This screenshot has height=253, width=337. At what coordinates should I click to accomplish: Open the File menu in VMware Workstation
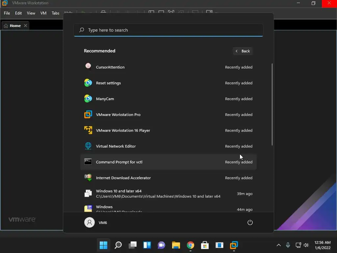pyautogui.click(x=7, y=13)
